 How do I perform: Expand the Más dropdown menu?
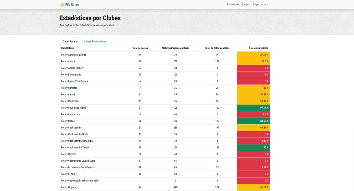(265, 4)
